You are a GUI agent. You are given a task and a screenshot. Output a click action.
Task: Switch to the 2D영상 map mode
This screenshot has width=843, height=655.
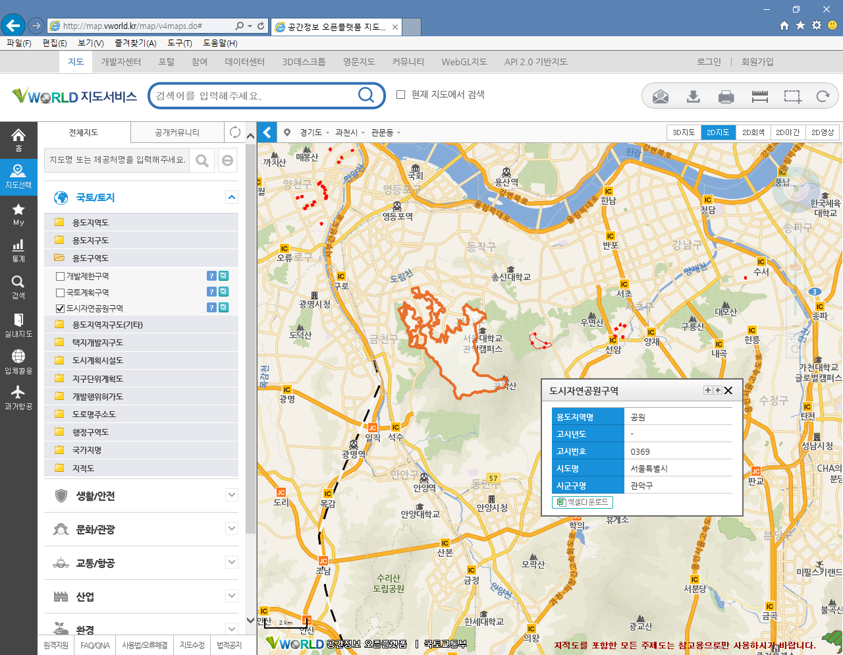point(822,132)
